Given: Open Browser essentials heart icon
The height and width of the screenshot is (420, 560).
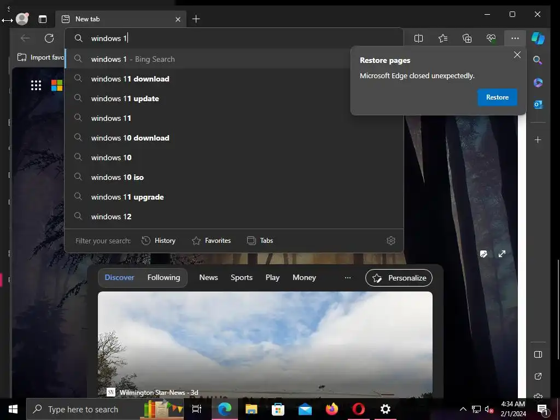Looking at the screenshot, I should tap(491, 38).
